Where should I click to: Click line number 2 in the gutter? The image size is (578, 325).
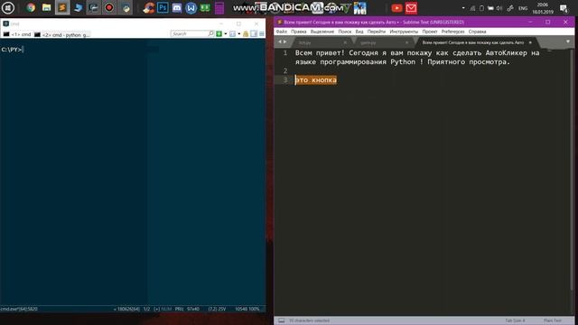tap(285, 70)
